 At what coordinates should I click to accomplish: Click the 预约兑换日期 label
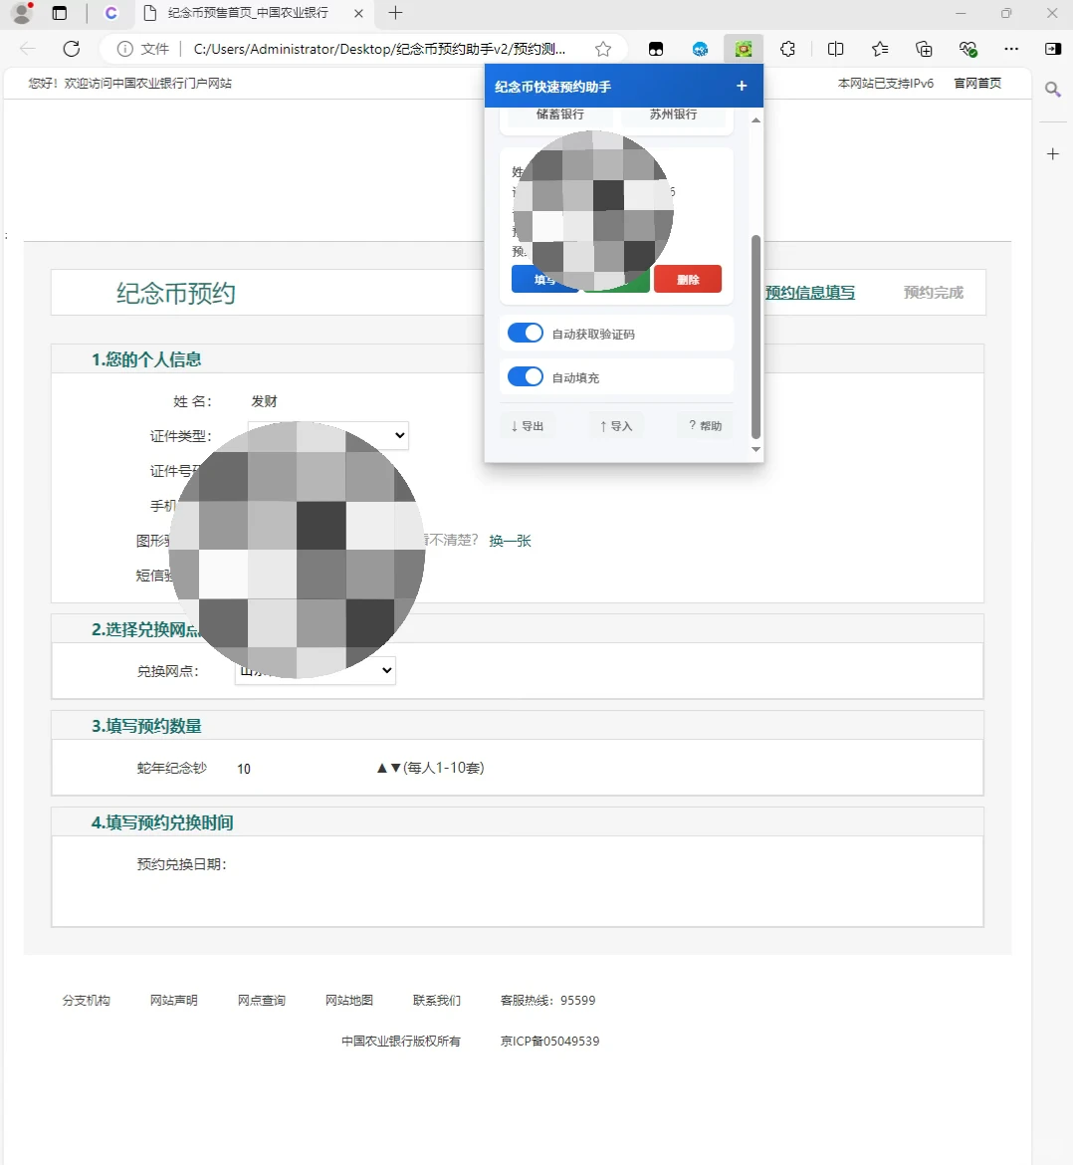[x=181, y=864]
